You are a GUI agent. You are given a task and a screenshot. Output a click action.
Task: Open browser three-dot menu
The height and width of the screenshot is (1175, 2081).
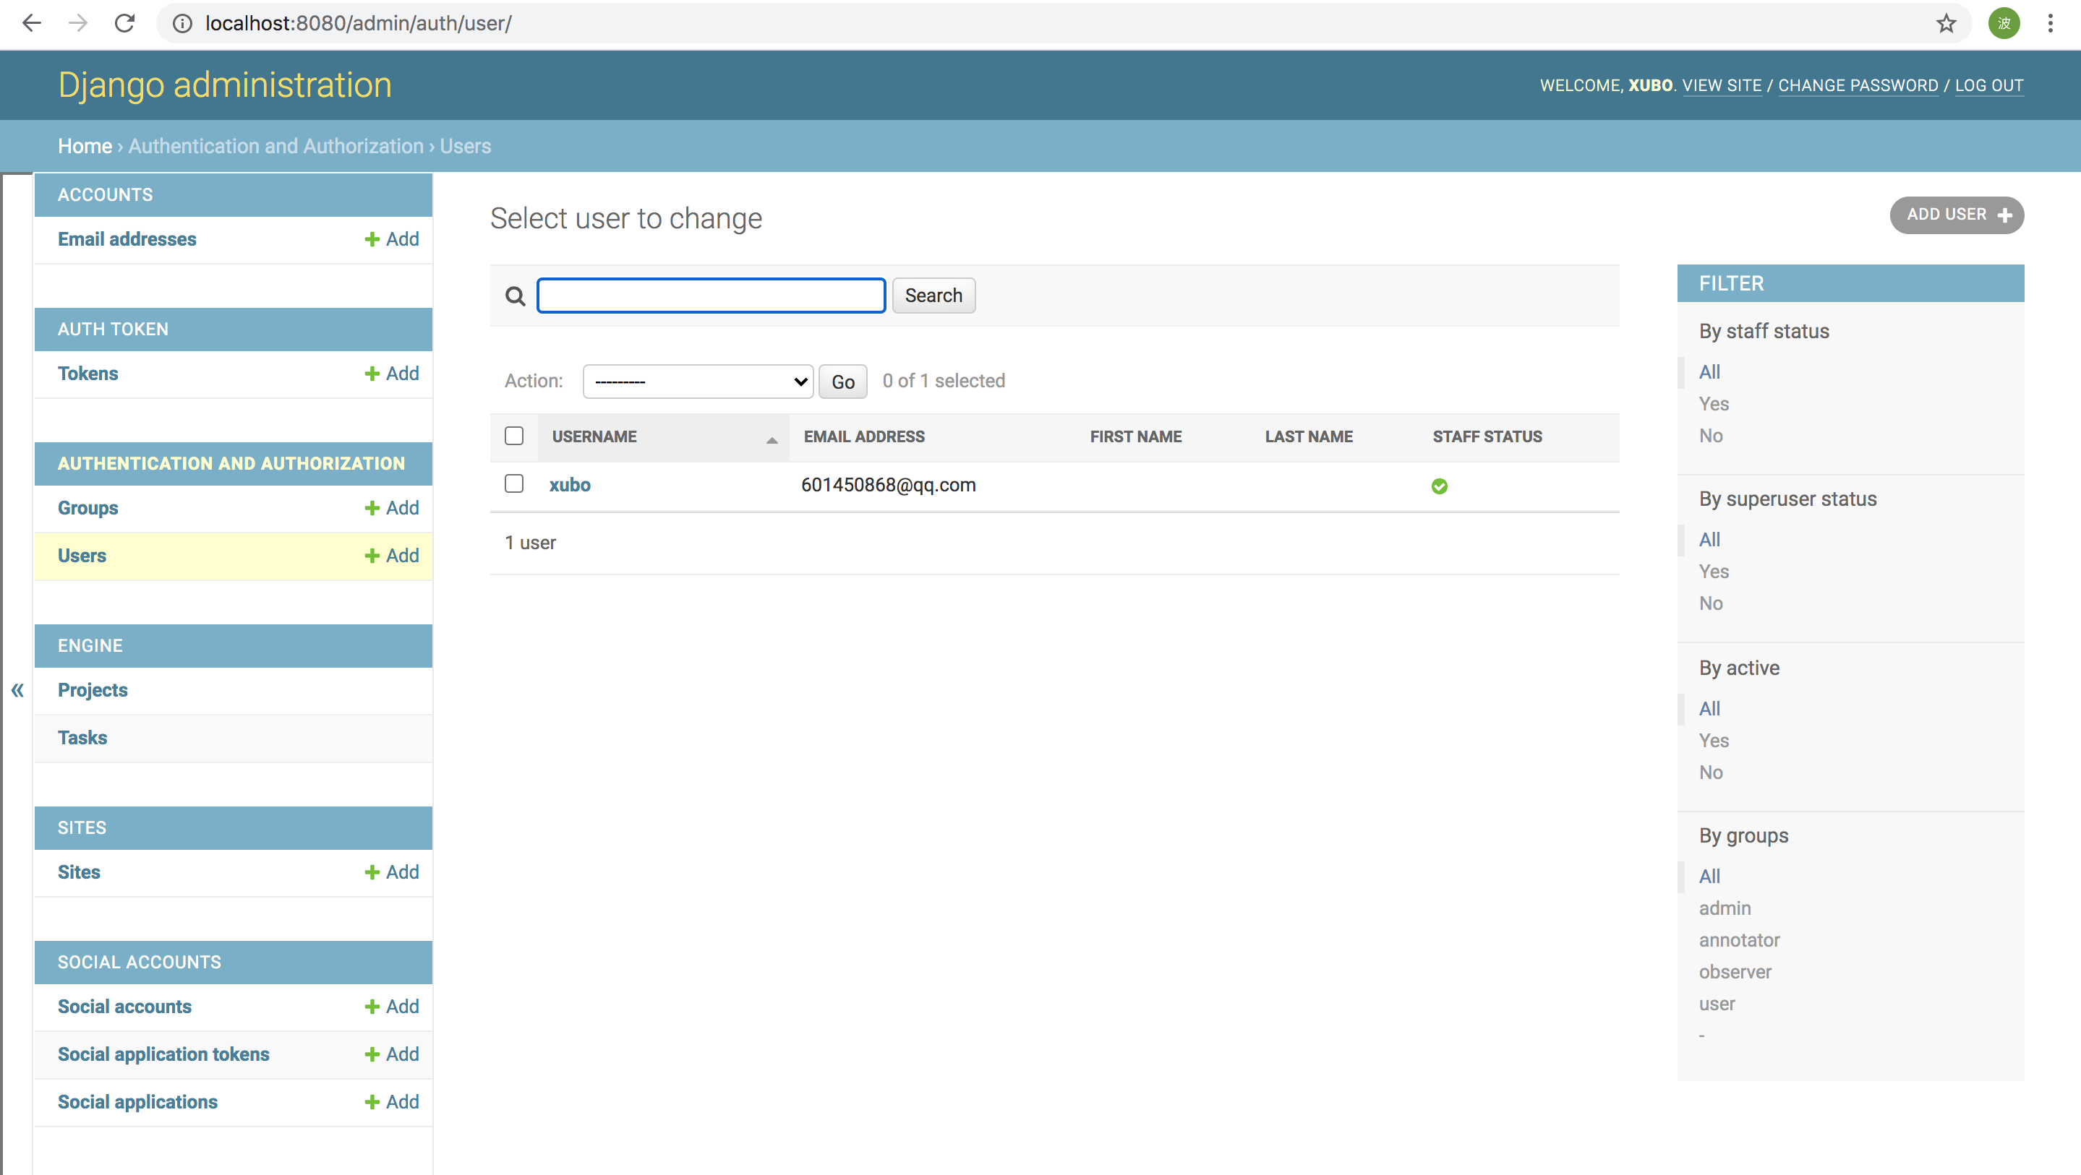click(2051, 23)
